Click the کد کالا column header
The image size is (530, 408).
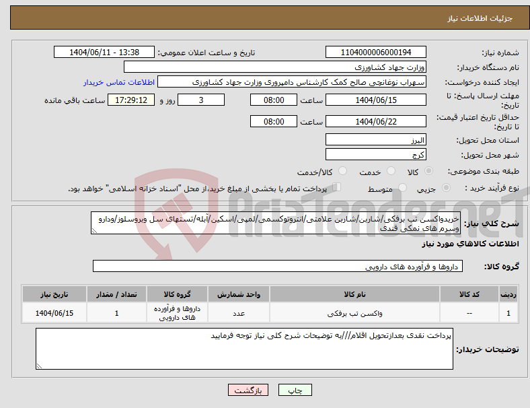tap(469, 294)
